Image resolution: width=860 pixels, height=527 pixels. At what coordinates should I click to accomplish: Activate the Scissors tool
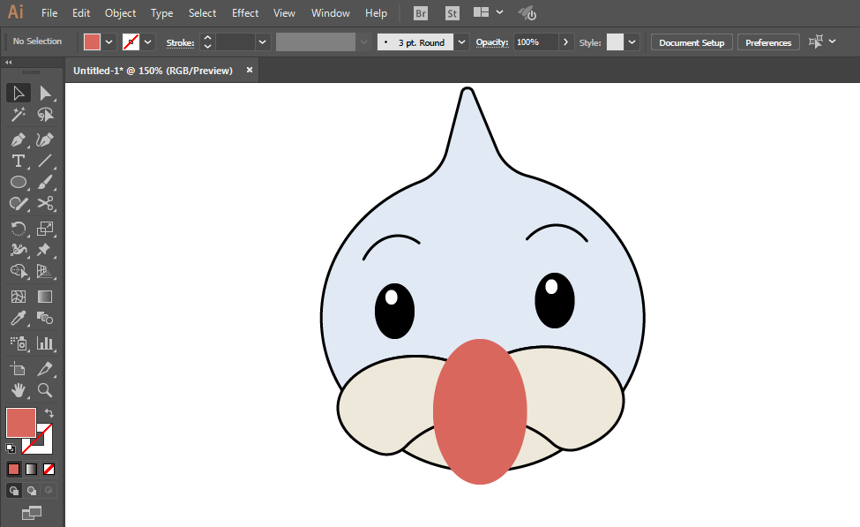[x=45, y=204]
